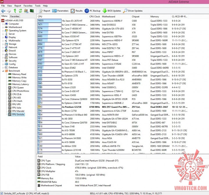The image size is (209, 195).
Task: Click the Manage Users toolbar icon
Action: [x=26, y=11]
